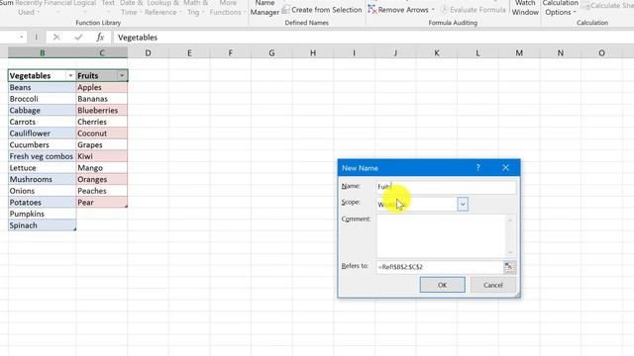Select the Coconut cell

click(102, 133)
